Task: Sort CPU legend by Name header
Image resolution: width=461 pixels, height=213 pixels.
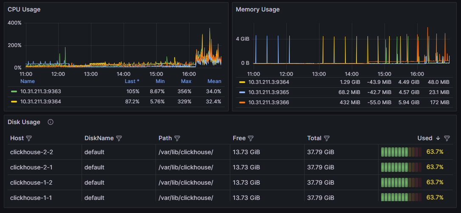Action: click(28, 81)
